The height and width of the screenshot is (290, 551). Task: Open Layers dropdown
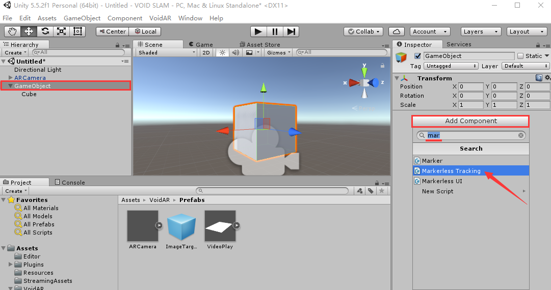pos(481,32)
